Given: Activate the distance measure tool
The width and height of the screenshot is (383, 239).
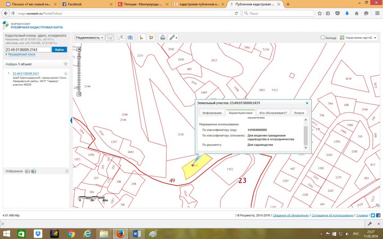Looking at the screenshot, I should pos(141,37).
